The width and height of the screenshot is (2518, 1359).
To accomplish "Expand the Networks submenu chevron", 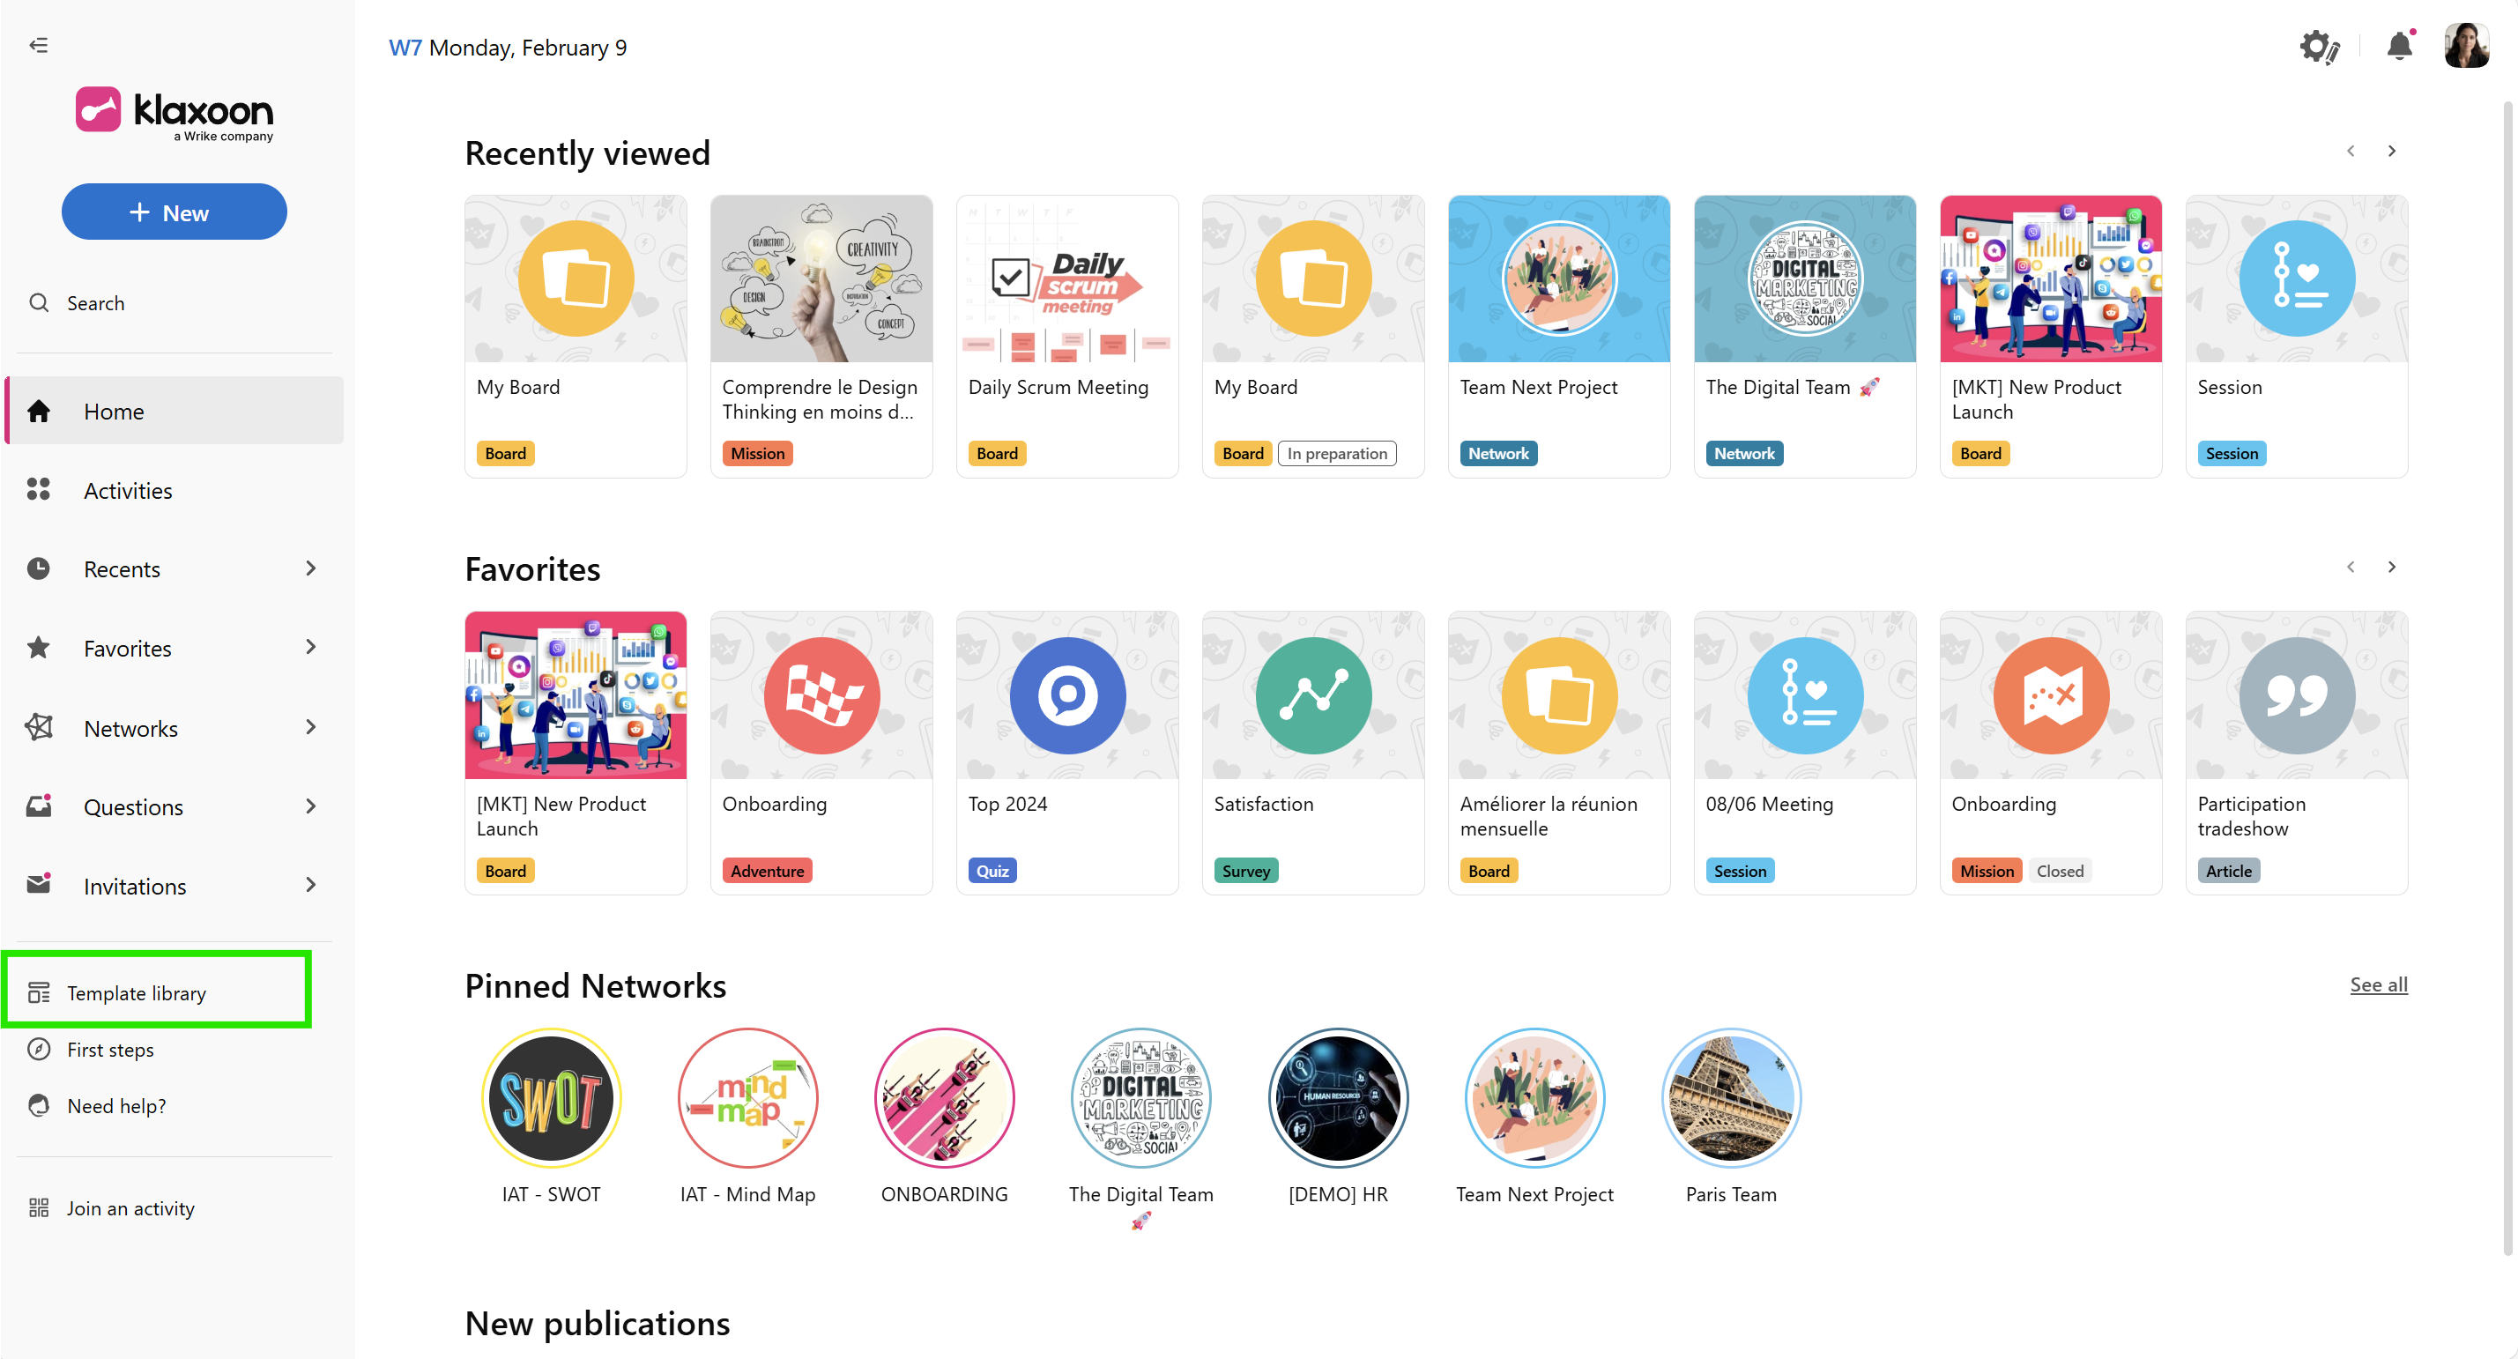I will 311,727.
